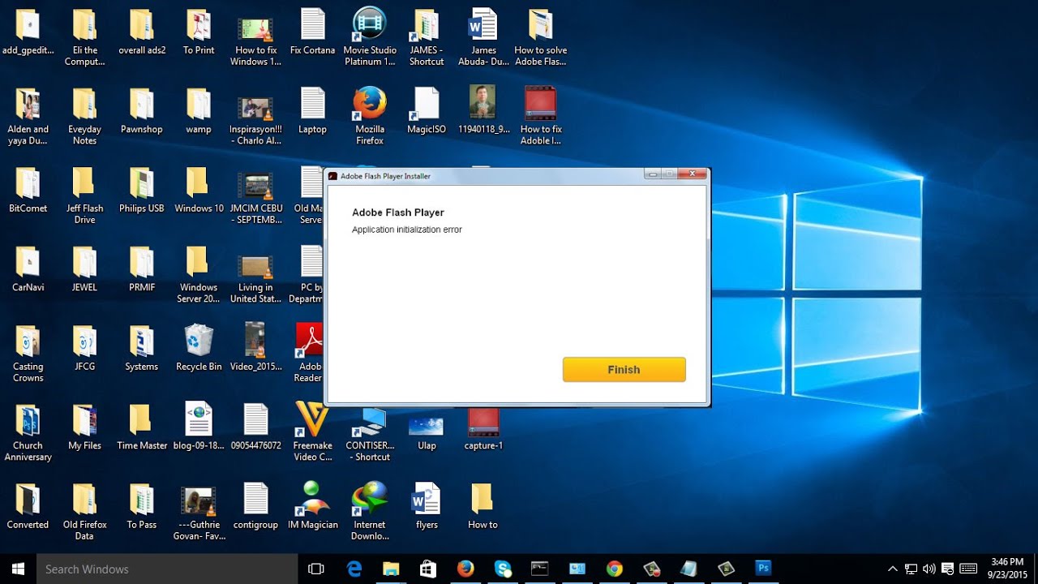Close the Adobe Flash Player Installer window

[x=692, y=174]
